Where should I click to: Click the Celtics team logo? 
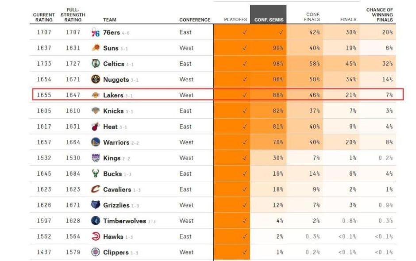(x=95, y=64)
